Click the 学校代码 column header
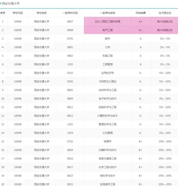 click(x=18, y=13)
